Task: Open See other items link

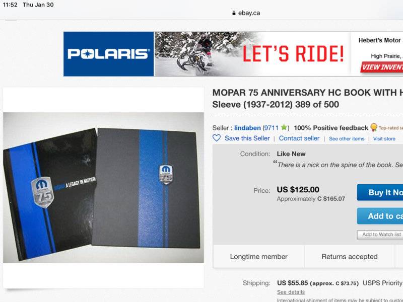Action: click(x=347, y=139)
